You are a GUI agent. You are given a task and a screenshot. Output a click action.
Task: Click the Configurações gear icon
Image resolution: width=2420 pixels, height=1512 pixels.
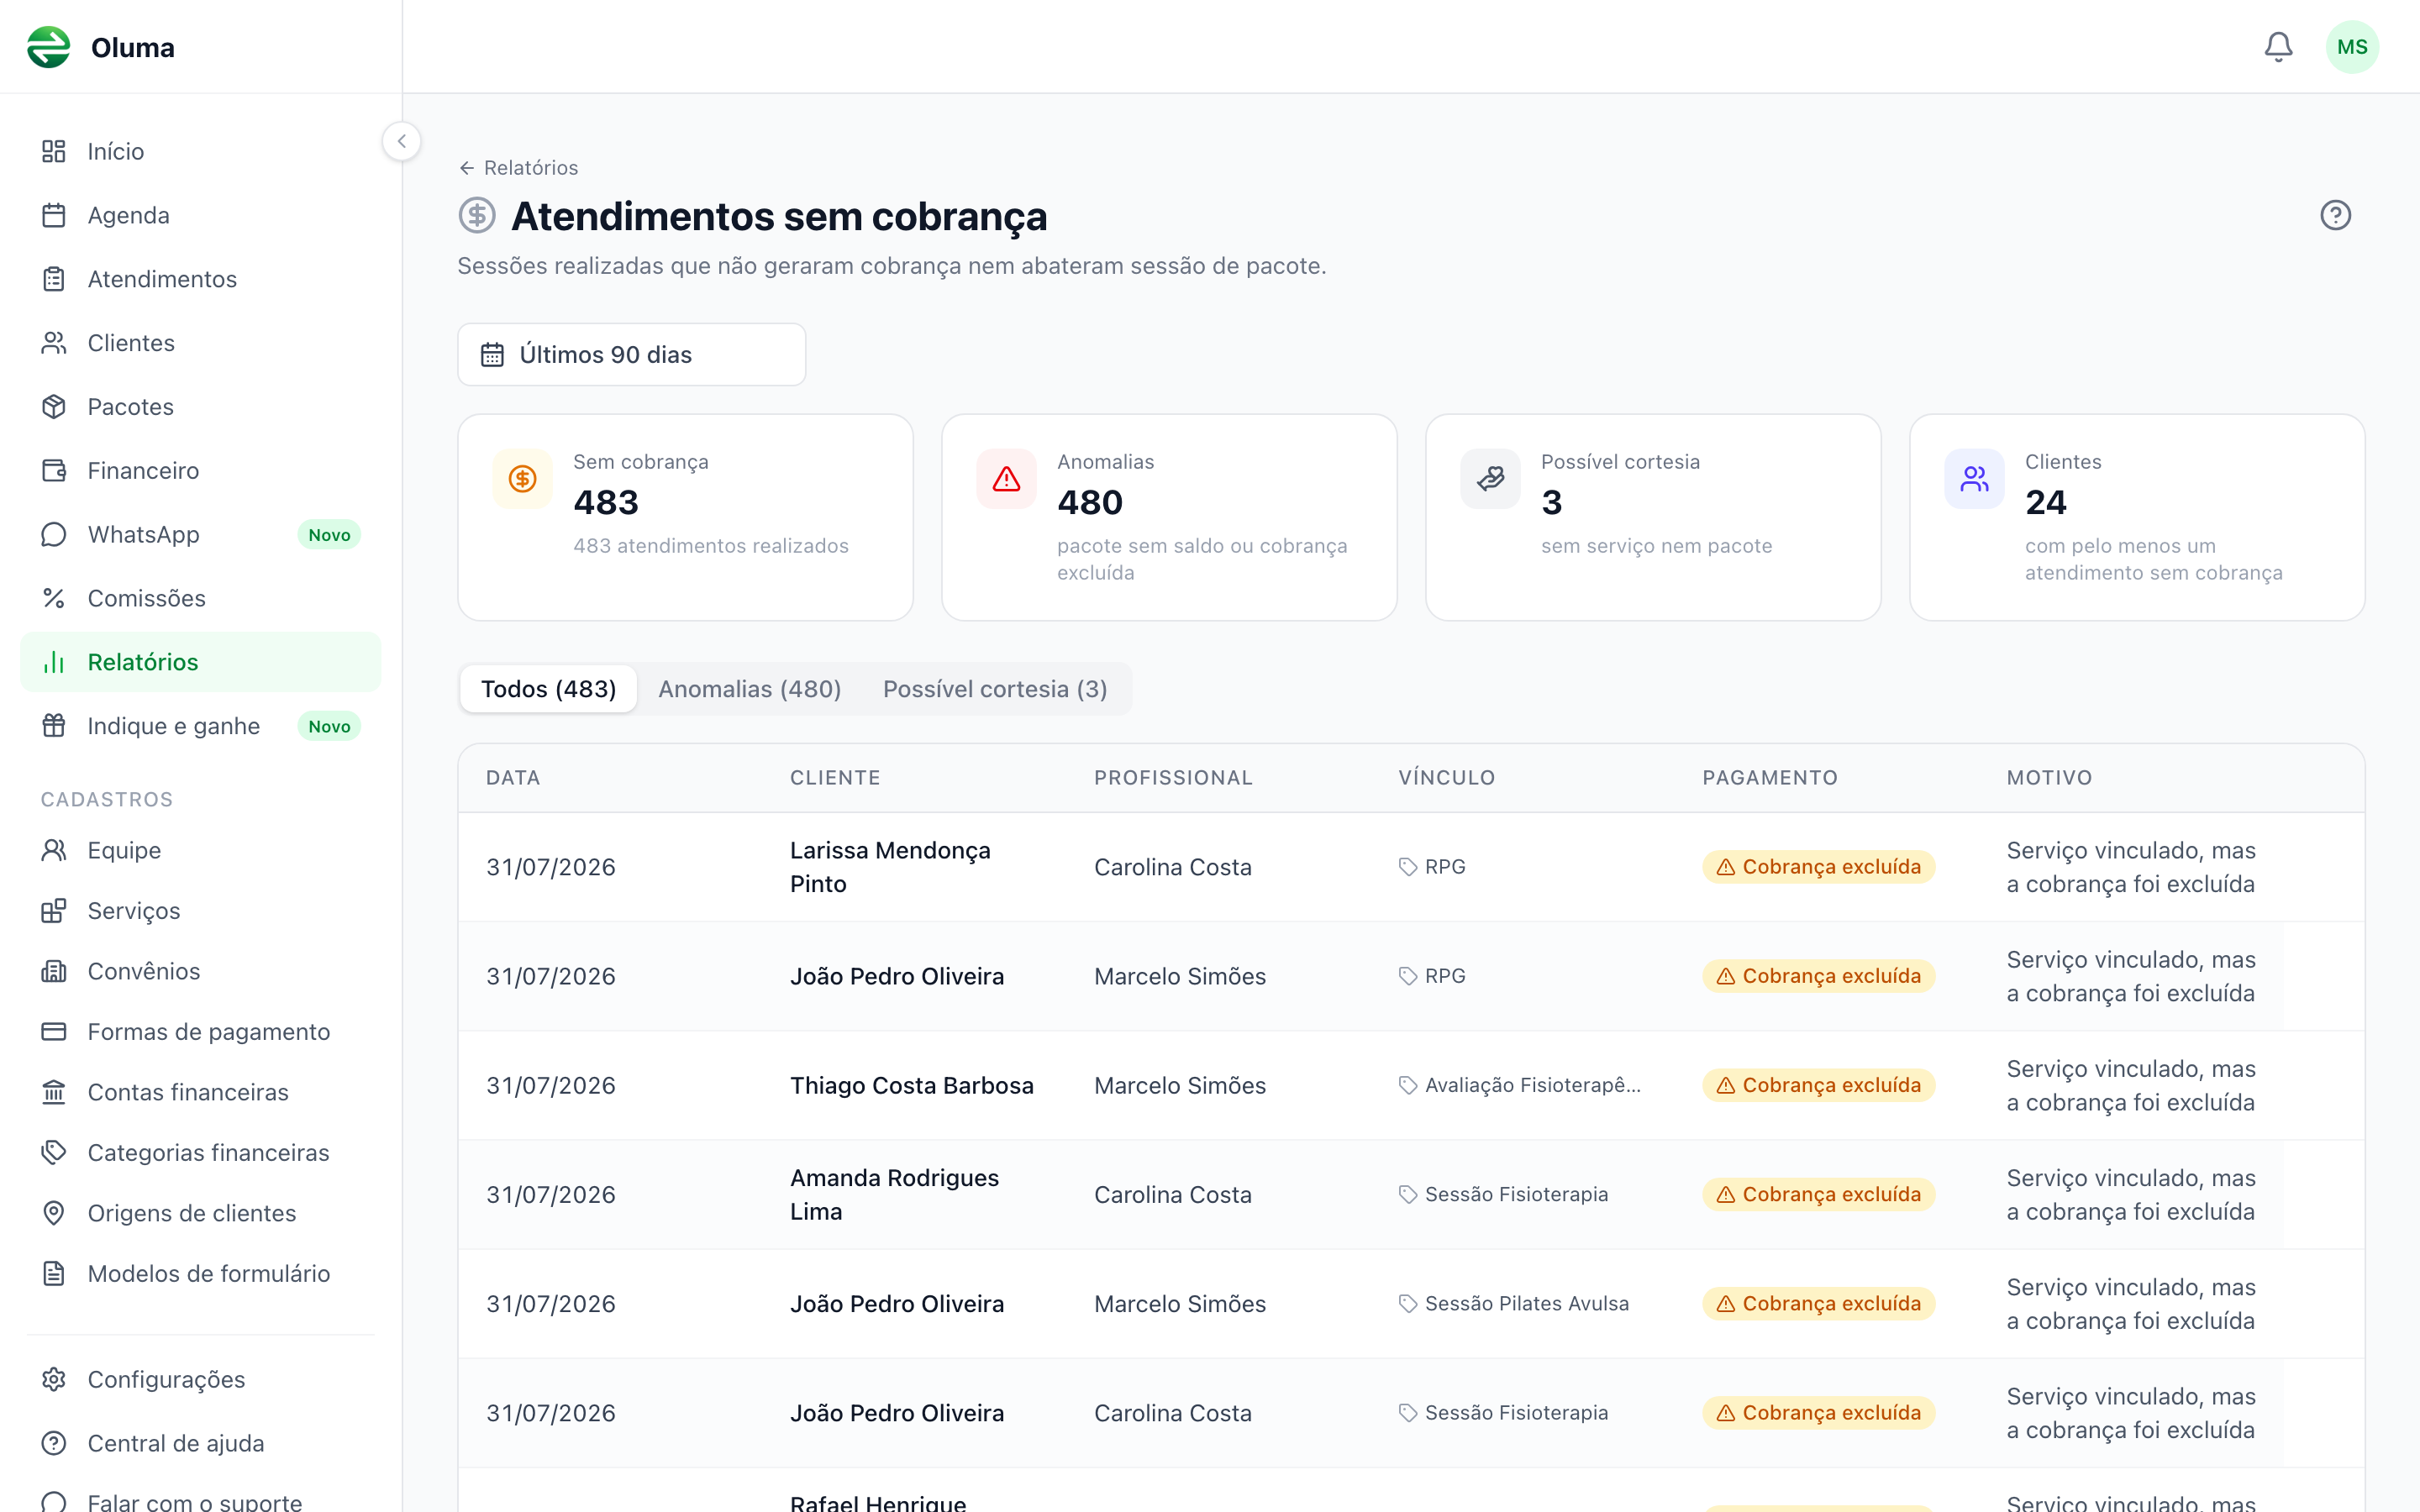click(x=54, y=1379)
